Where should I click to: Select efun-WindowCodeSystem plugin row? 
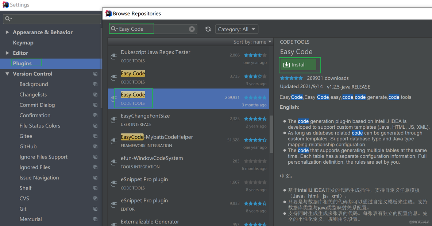pos(188,163)
